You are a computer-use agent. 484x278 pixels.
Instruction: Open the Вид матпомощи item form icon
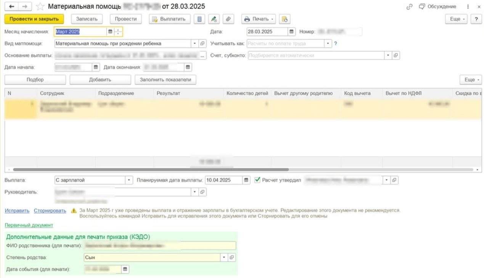point(203,43)
